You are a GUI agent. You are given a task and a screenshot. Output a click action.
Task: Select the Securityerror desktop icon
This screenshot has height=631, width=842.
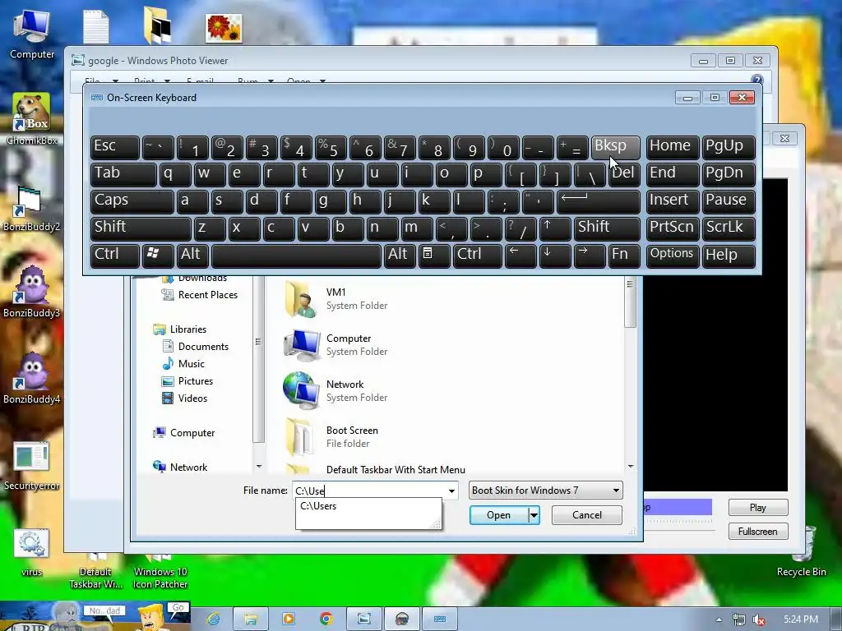(31, 466)
